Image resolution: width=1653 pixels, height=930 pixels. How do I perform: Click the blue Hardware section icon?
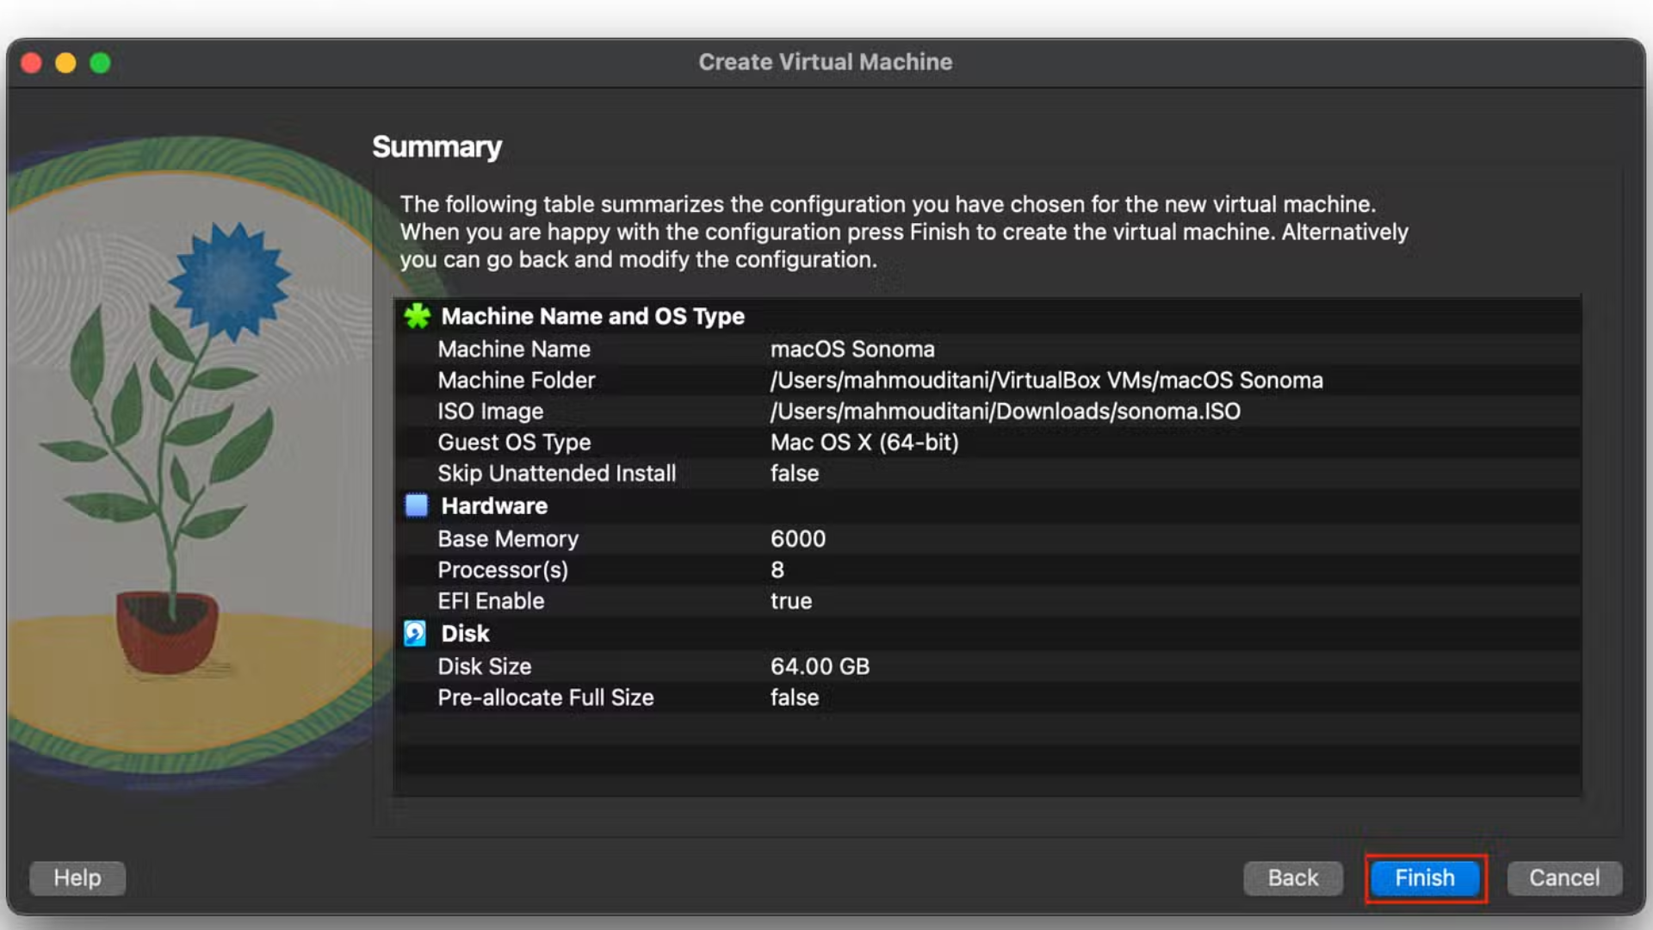(x=417, y=505)
